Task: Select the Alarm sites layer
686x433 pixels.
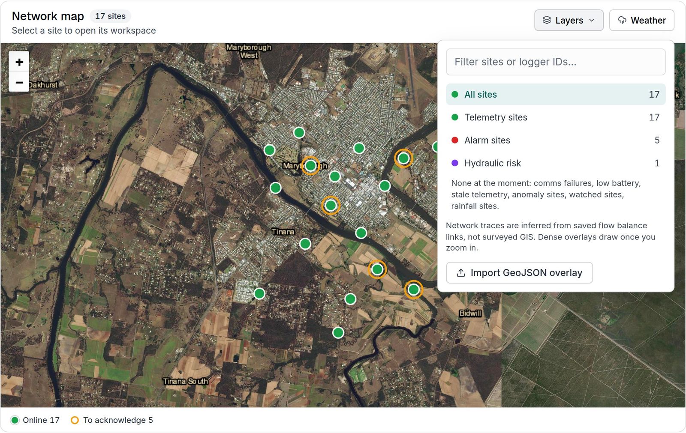Action: coord(556,140)
